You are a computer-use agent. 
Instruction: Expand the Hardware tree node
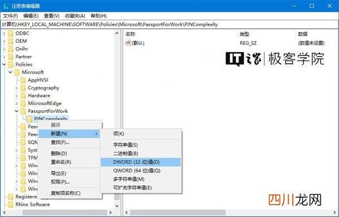pyautogui.click(x=16, y=96)
